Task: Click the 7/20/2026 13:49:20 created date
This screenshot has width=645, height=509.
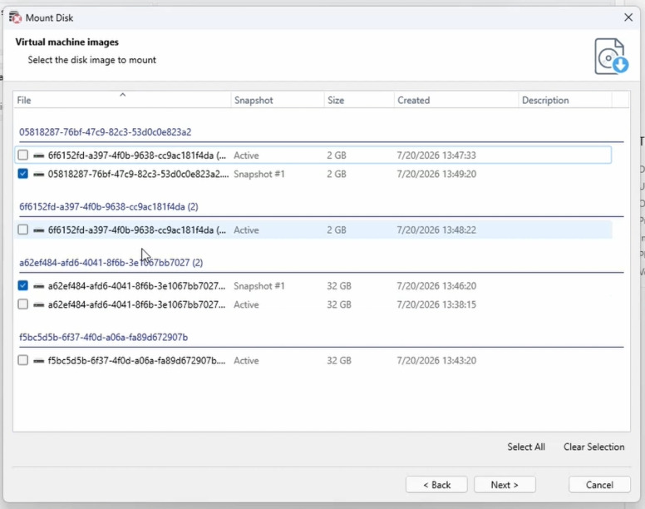Action: [436, 174]
